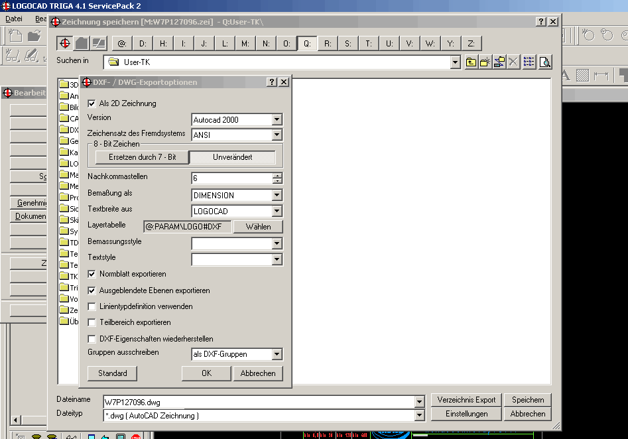This screenshot has width=628, height=439.
Task: Open the Version dropdown Autocad 2000
Action: coord(277,119)
